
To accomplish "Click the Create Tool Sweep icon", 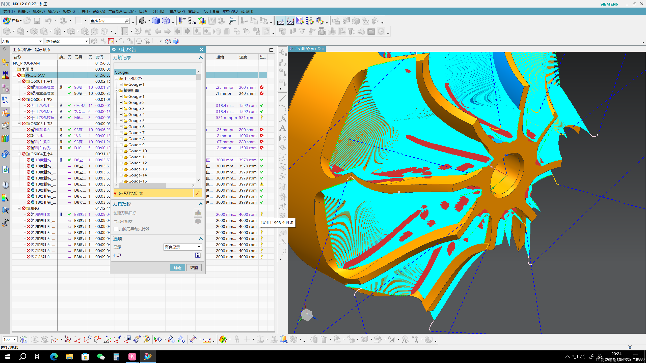I will (x=198, y=213).
